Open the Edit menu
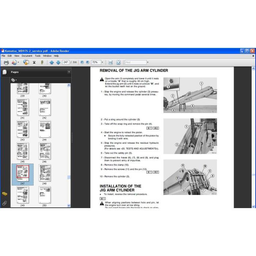Screen dimensions: 256x256 [x=10, y=56]
